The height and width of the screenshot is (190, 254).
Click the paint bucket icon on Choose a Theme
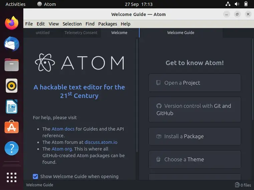click(158, 159)
